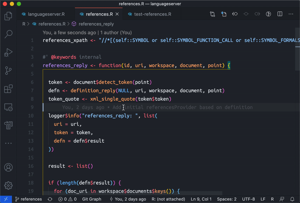Open editor More Actions menu
Screen dimensions: 300x203
tap(291, 14)
